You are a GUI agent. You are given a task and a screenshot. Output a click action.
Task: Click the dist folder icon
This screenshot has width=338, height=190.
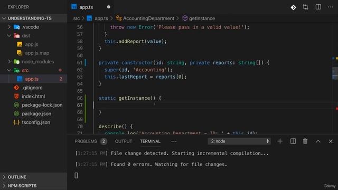coord(16,36)
